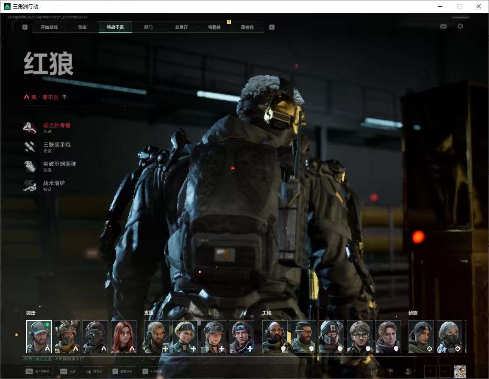Click the space bar key hint button at bottom

click(x=68, y=371)
